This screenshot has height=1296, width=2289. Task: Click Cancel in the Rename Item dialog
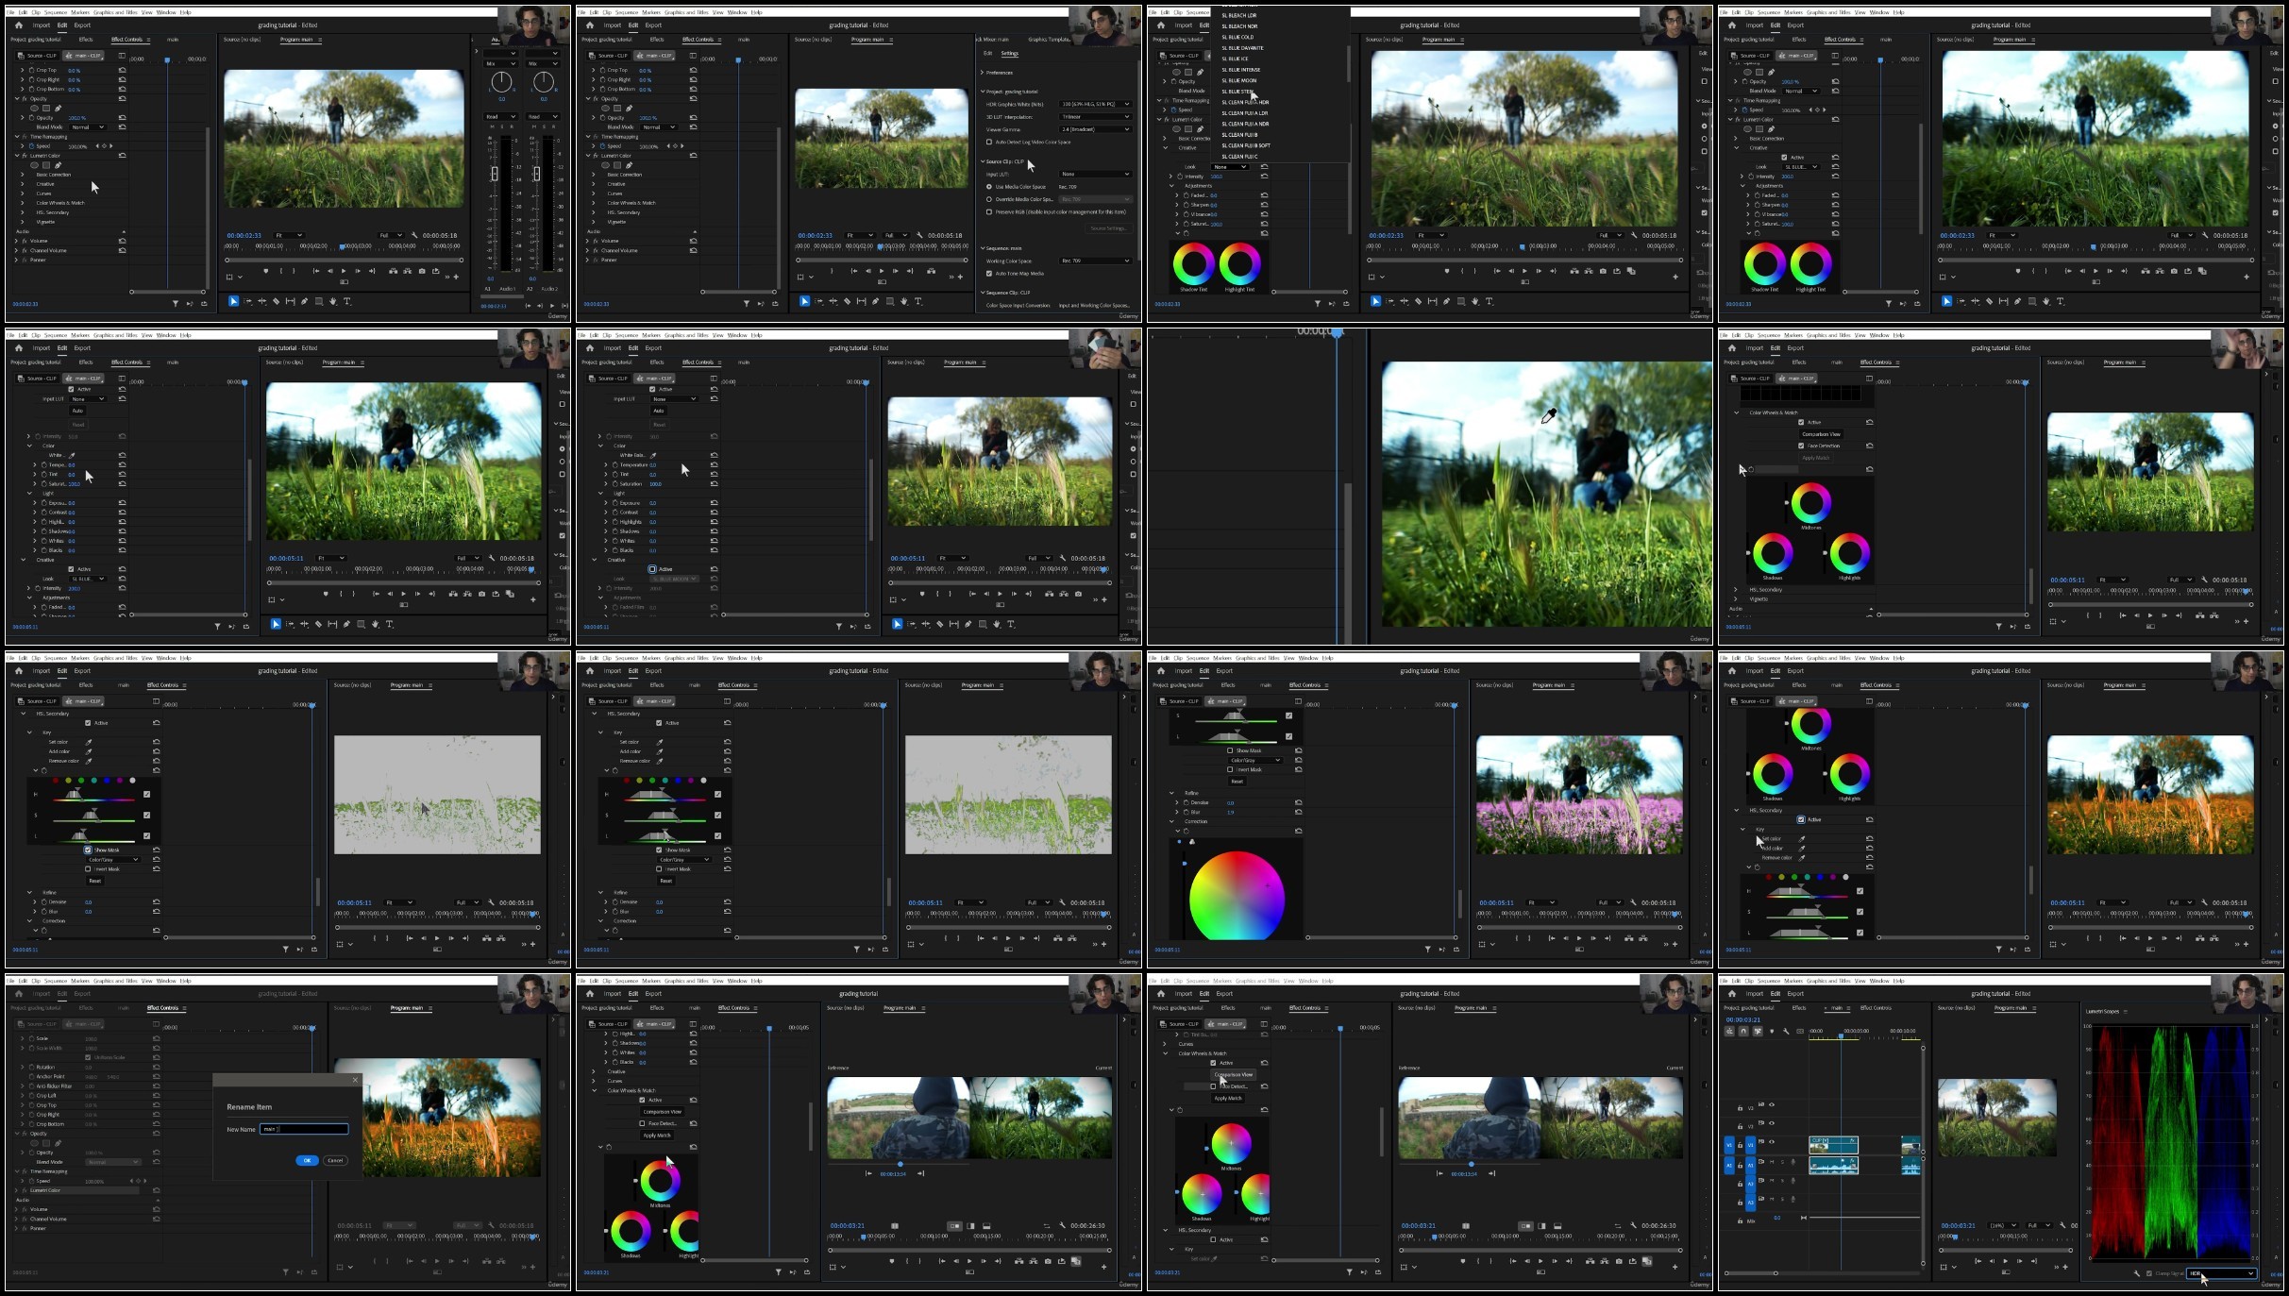(x=335, y=1160)
